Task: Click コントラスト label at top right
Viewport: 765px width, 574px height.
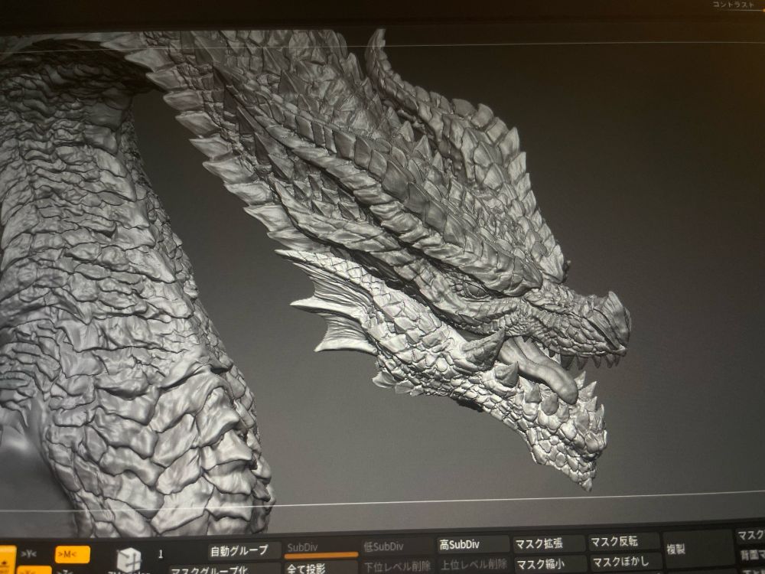Action: [733, 5]
